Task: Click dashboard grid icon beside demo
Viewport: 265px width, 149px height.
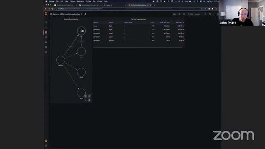Action: (x=51, y=14)
